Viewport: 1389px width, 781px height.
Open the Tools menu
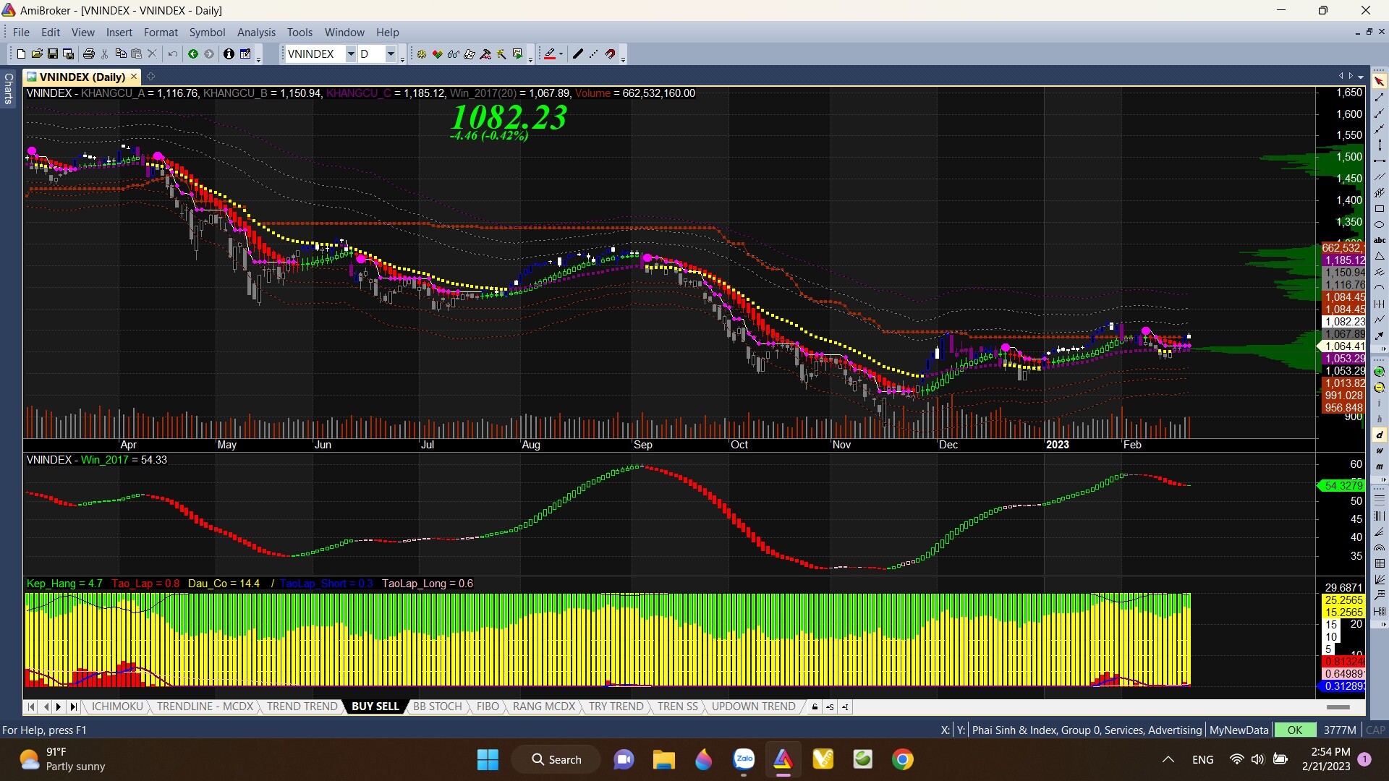[x=300, y=33]
